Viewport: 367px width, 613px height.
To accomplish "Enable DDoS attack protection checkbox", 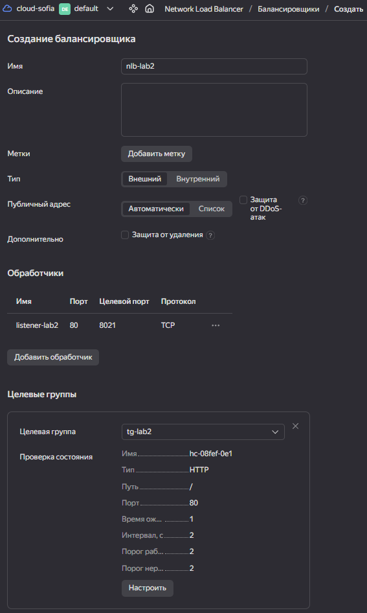I will tap(243, 200).
